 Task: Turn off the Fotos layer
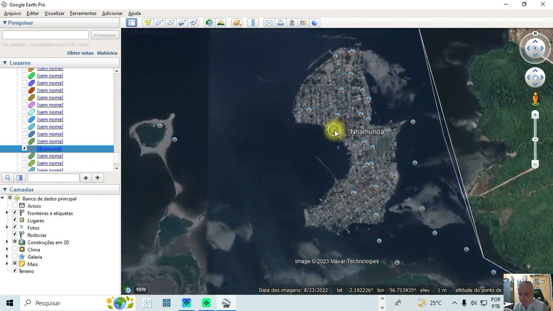pos(15,228)
